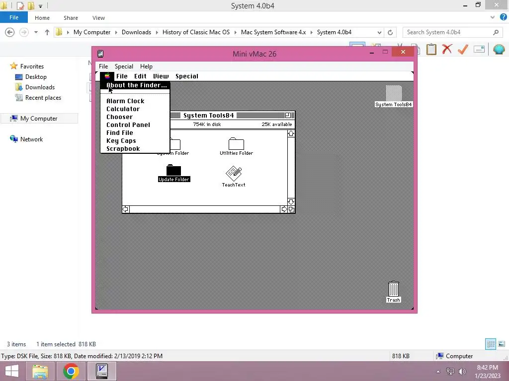This screenshot has height=381, width=509.
Task: Click the orange checkmark toolbar icon
Action: point(463,49)
